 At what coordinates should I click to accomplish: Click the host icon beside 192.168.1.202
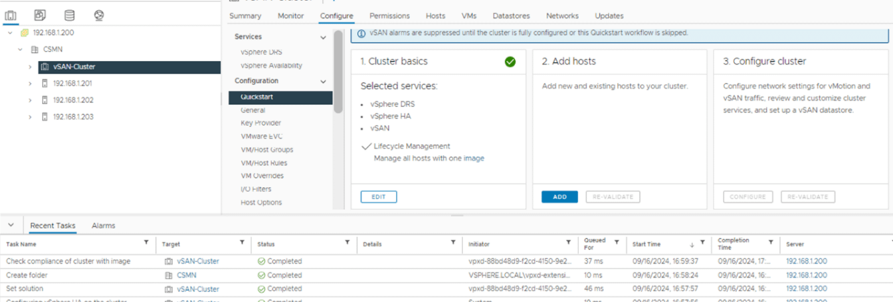45,100
